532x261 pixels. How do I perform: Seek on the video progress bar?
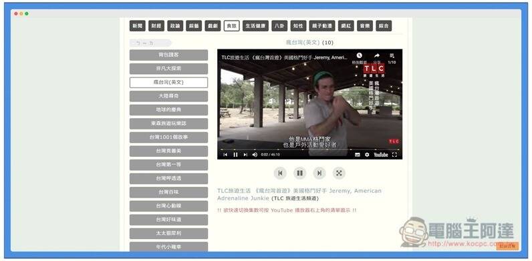point(309,149)
